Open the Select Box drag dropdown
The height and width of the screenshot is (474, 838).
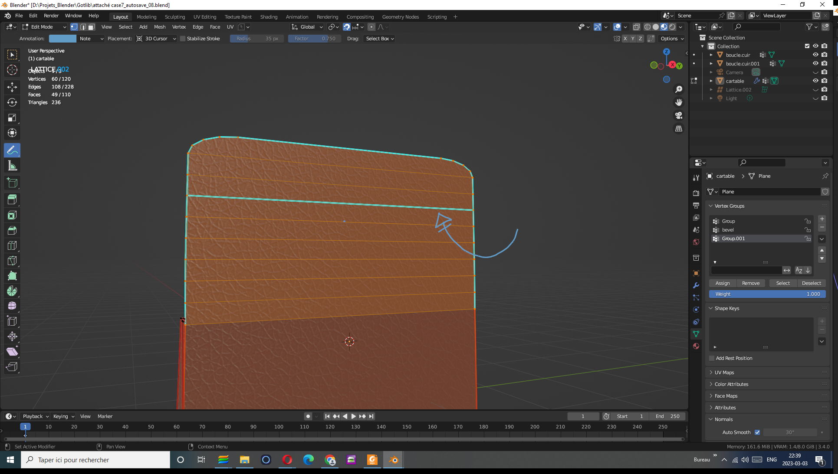(x=380, y=39)
